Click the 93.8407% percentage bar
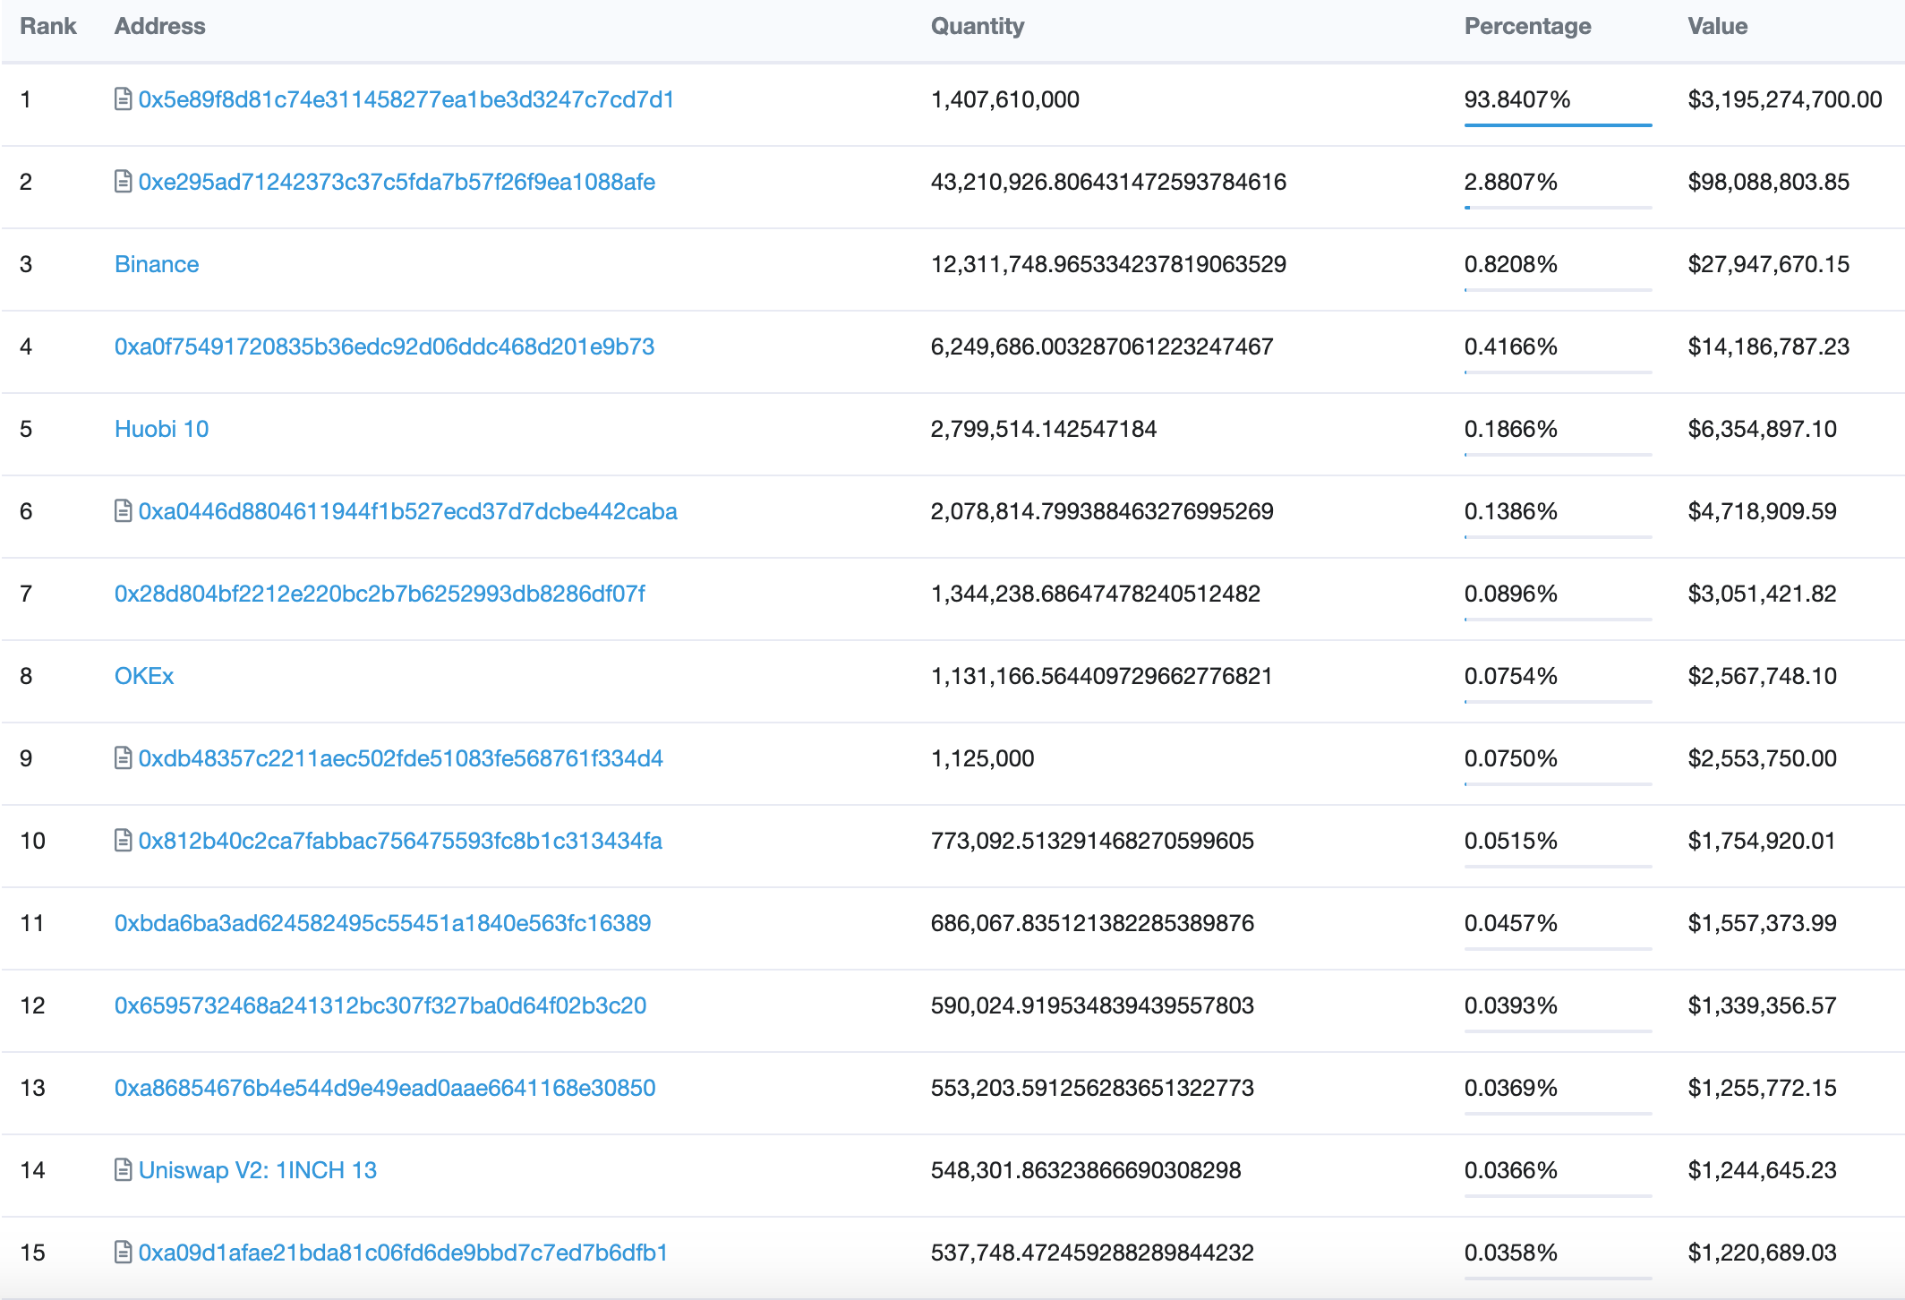1905x1300 pixels. click(1559, 124)
